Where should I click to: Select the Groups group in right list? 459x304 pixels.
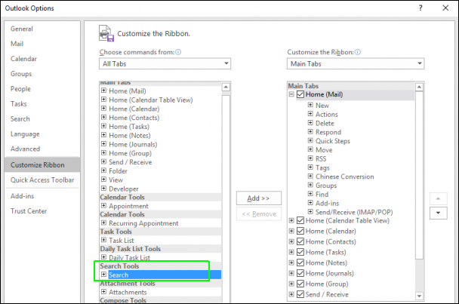click(x=326, y=186)
